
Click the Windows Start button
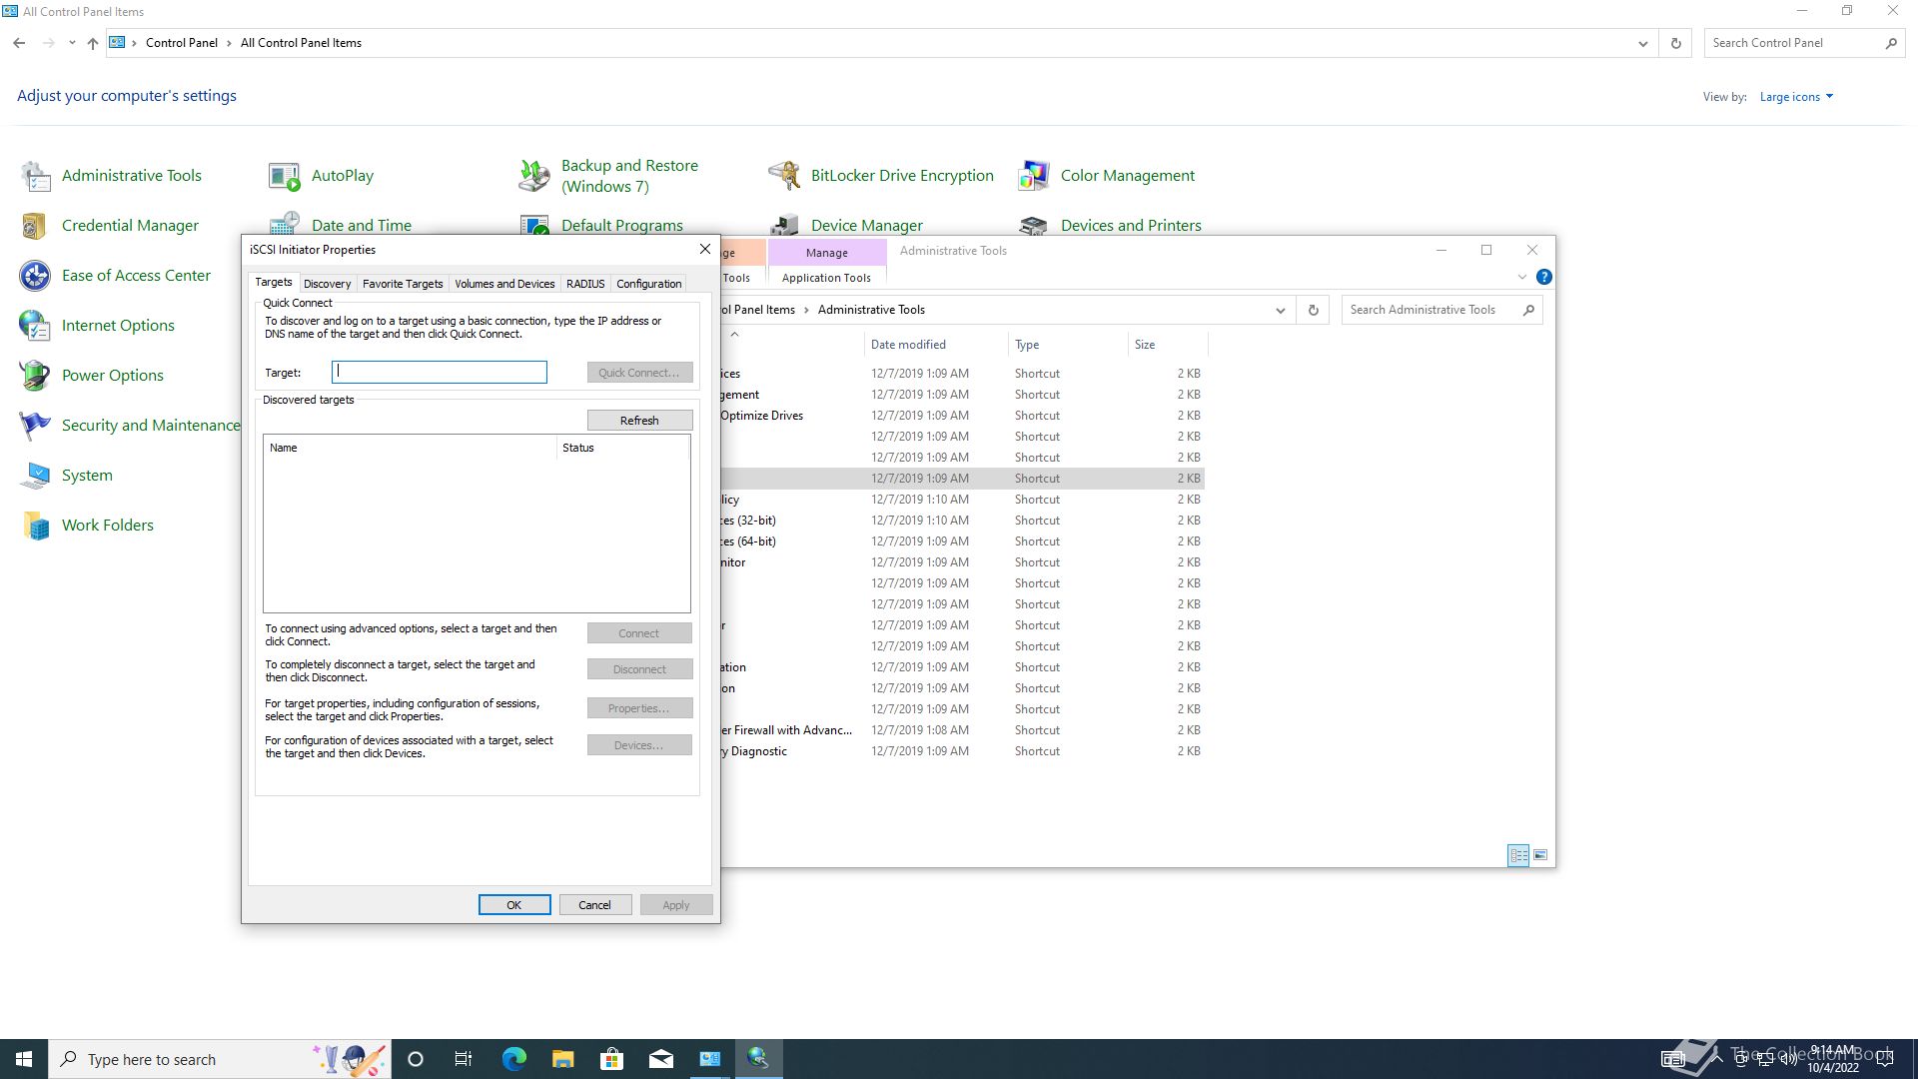[24, 1059]
